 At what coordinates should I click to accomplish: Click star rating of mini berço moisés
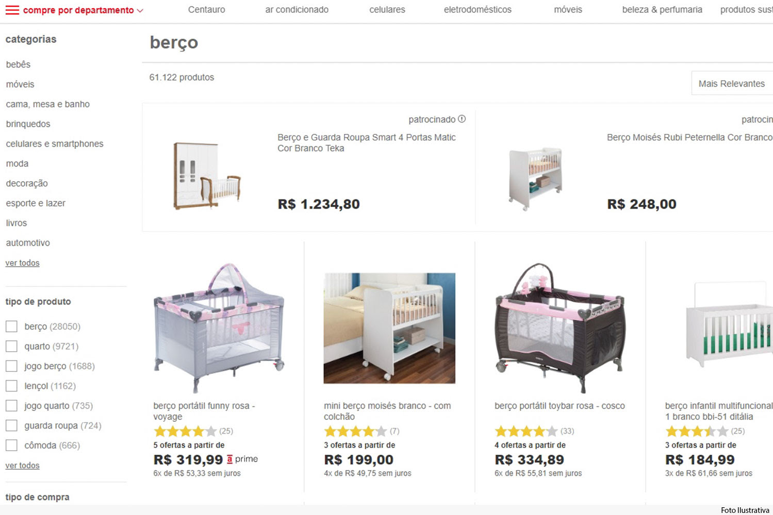click(355, 431)
